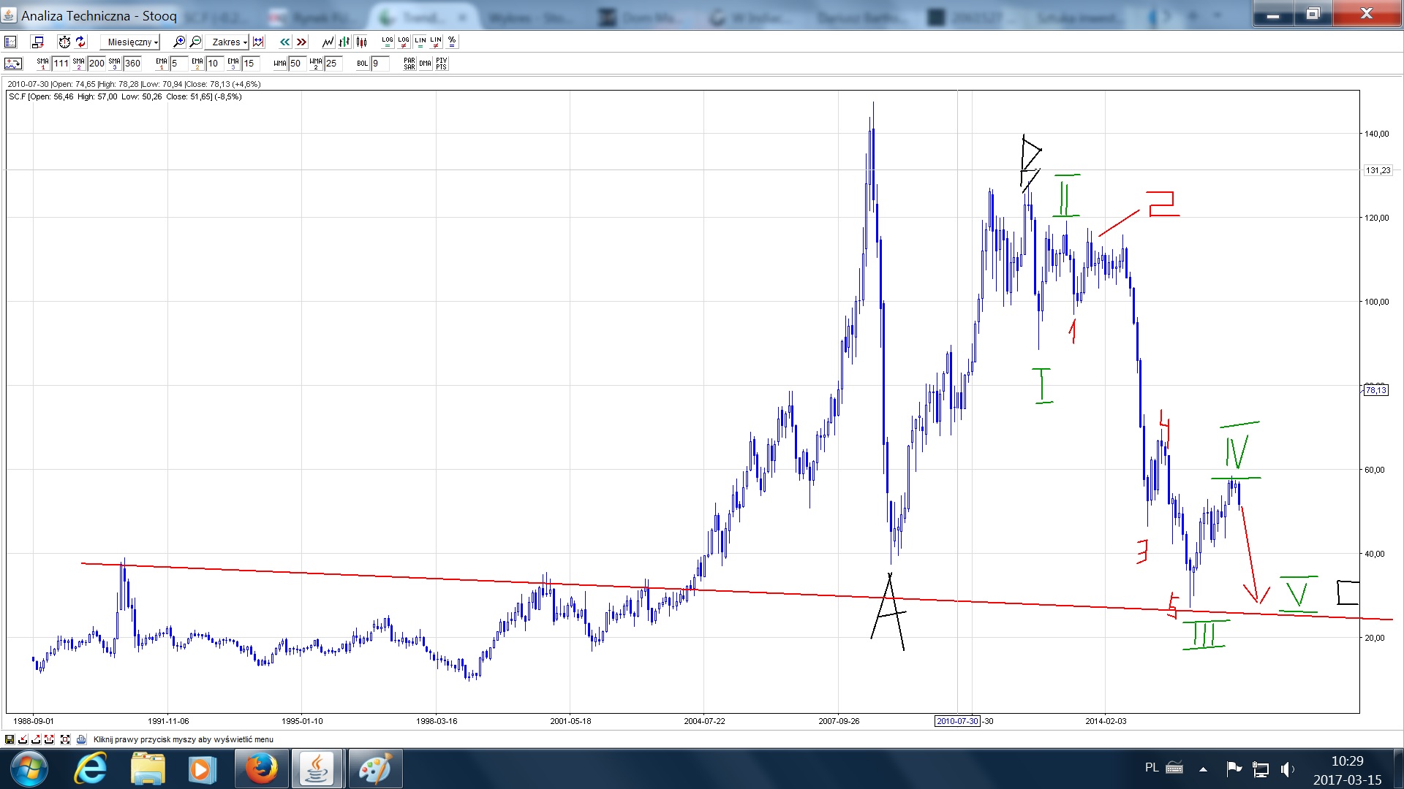Click the zoom out magnifier icon
Image resolution: width=1404 pixels, height=789 pixels.
(x=195, y=42)
